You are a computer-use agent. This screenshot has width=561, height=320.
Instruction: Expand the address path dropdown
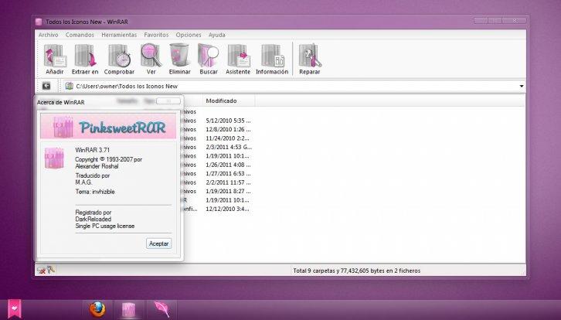[x=522, y=87]
